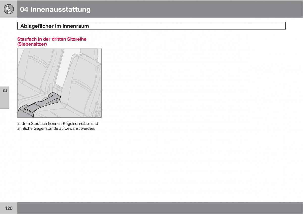The image size is (303, 214).
Task: Select the text 'In dem Staufach können Kugelschreiber'
Action: point(54,124)
